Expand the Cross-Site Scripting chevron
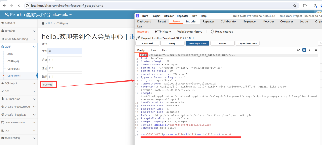 click(x=34, y=39)
